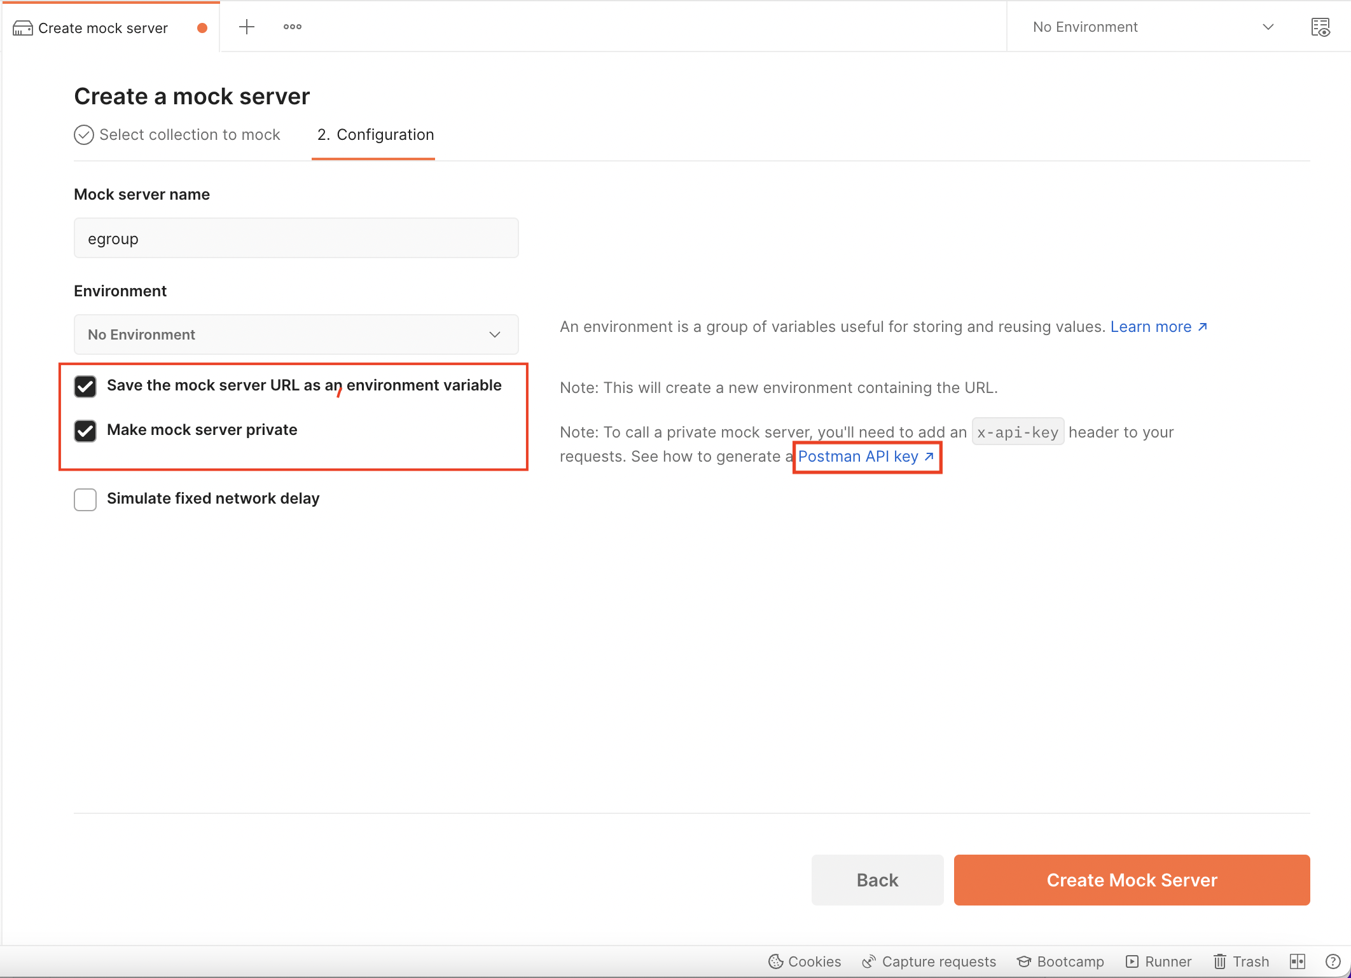Uncheck Save mock server URL as environment variable

tap(85, 386)
